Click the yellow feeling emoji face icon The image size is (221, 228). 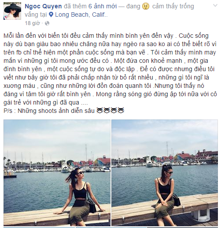pos(146,6)
